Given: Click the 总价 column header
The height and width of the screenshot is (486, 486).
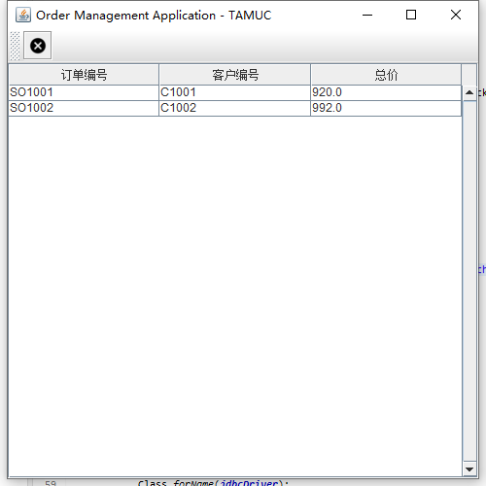Looking at the screenshot, I should point(386,75).
